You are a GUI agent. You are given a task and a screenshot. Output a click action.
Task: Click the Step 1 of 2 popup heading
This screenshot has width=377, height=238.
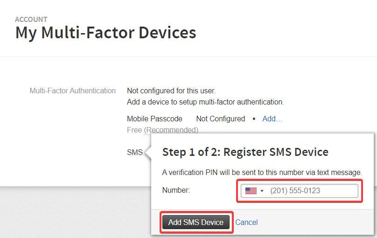[245, 152]
